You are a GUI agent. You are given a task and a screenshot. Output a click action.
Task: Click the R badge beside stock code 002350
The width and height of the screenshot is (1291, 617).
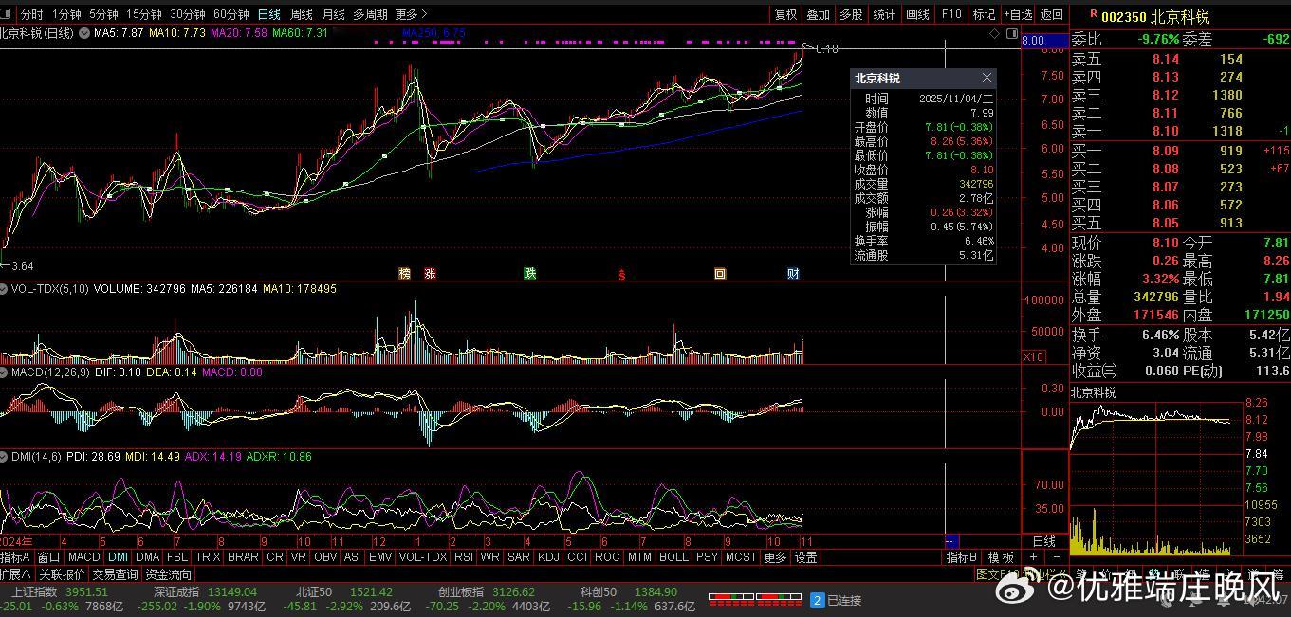1093,14
